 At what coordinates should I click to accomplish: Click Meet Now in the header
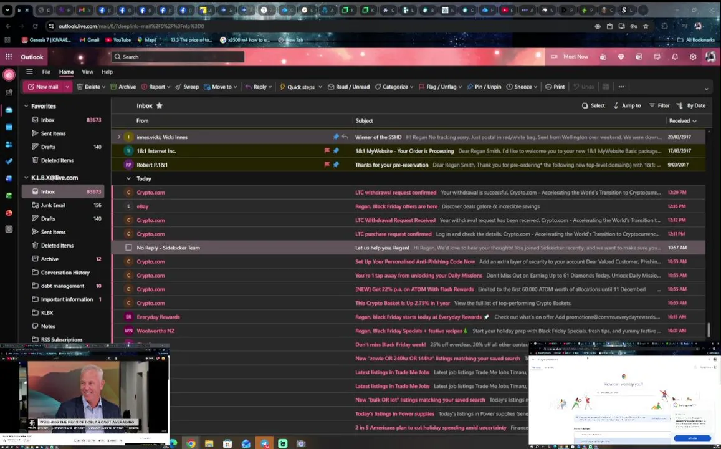(570, 57)
